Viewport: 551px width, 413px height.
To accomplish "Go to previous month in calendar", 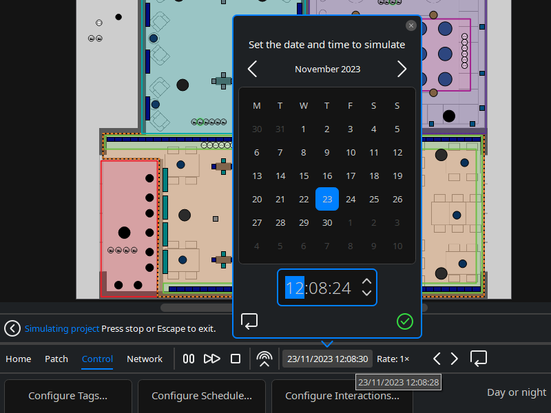I will pyautogui.click(x=252, y=69).
